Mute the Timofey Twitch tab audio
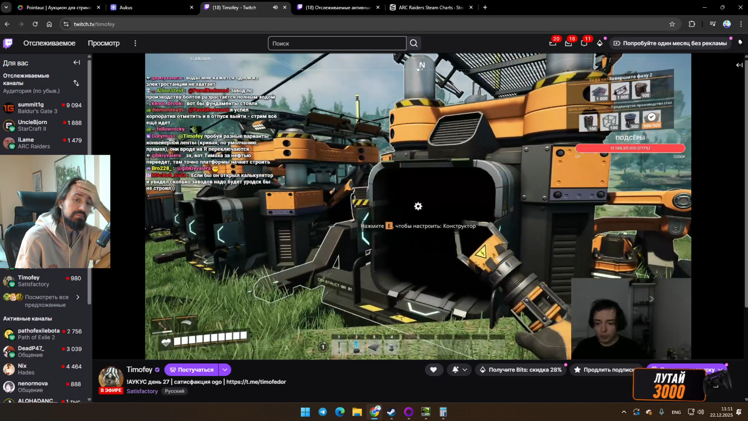This screenshot has width=748, height=421. click(275, 7)
